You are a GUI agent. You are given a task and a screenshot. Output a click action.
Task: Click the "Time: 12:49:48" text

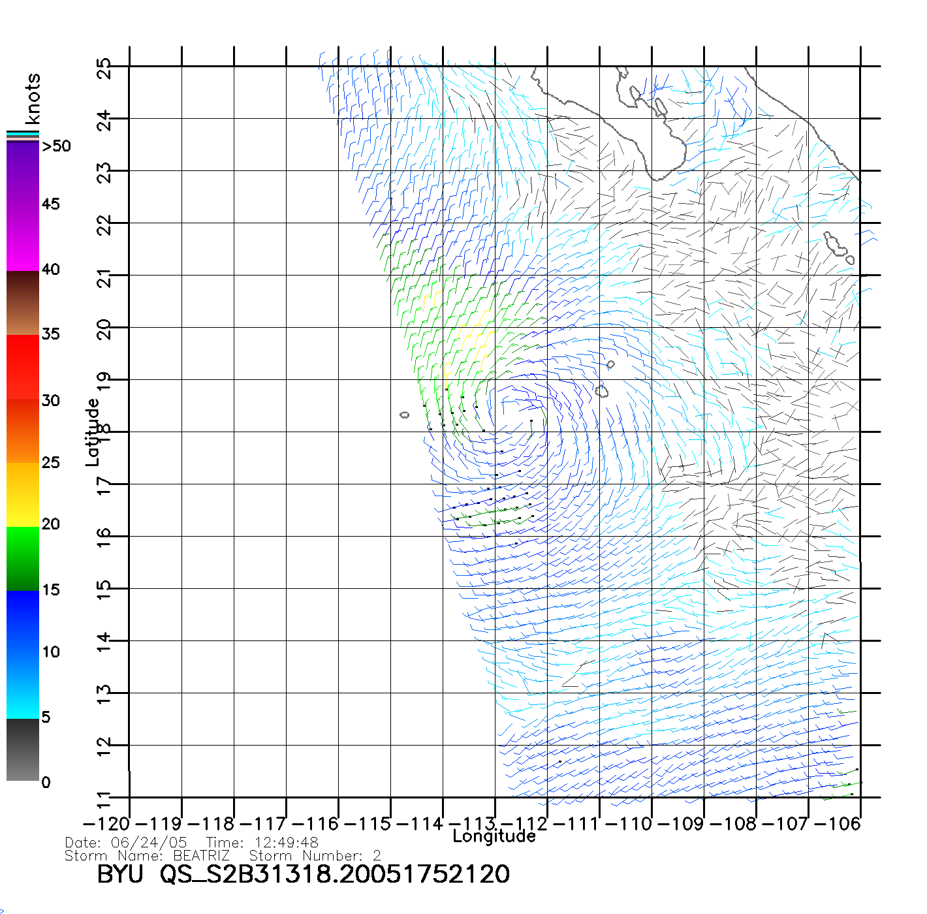click(262, 843)
